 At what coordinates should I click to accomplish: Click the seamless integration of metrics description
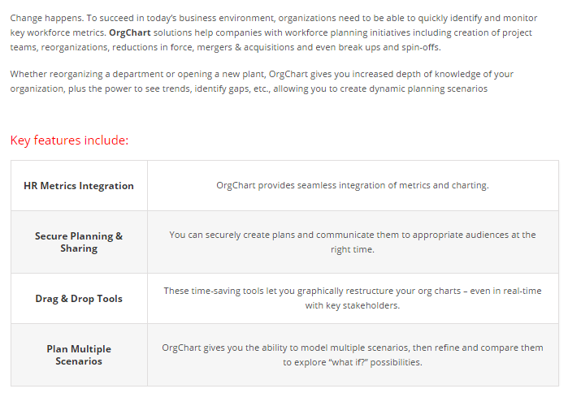352,186
